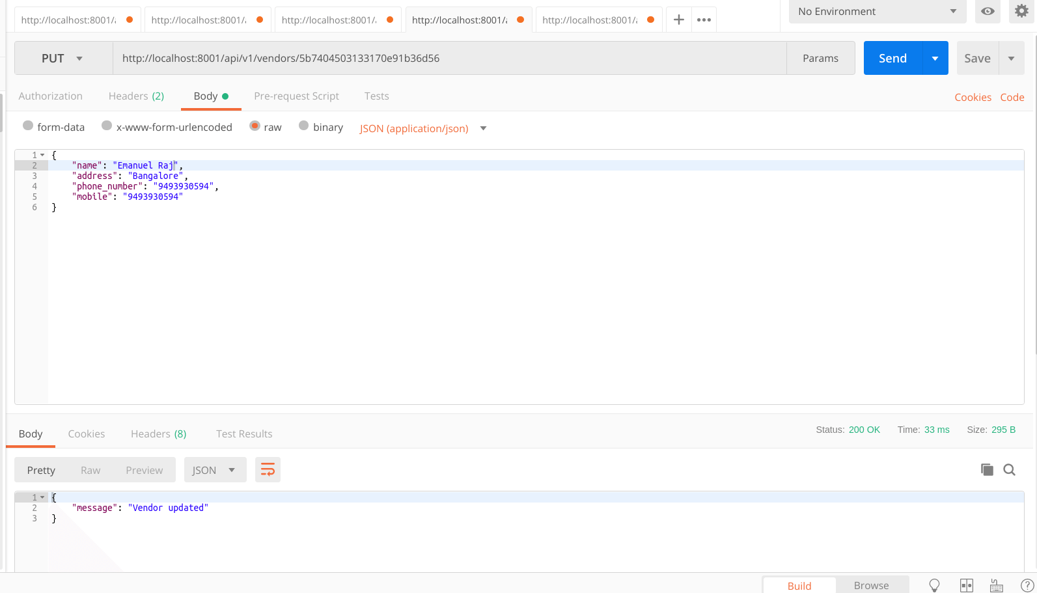1037x593 pixels.
Task: Click the blue Send button
Action: pyautogui.click(x=892, y=58)
